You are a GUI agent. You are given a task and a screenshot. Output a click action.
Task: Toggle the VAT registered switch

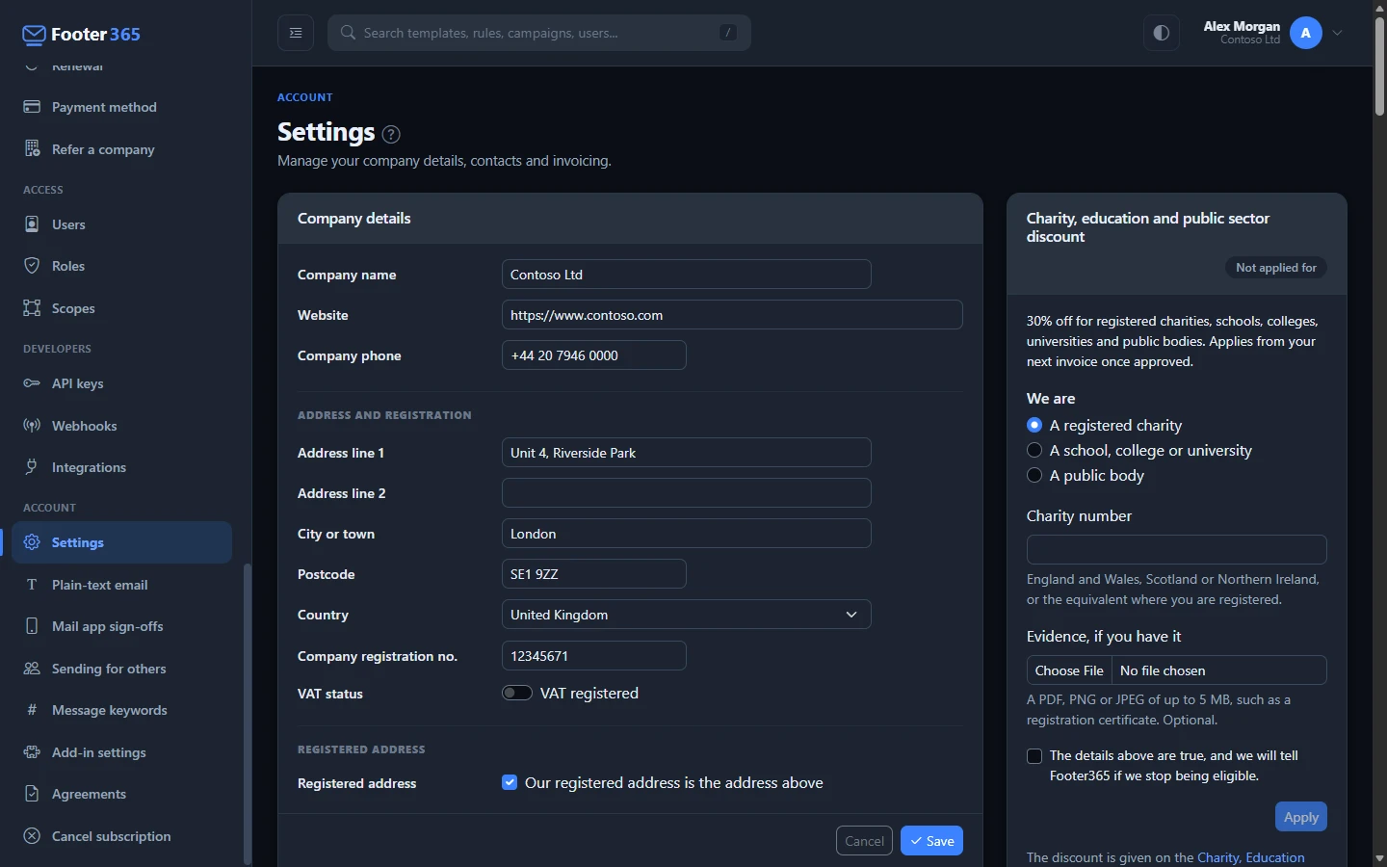coord(517,693)
